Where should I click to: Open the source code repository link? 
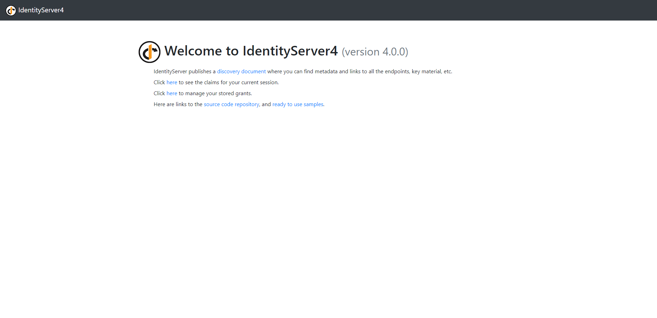pos(231,104)
